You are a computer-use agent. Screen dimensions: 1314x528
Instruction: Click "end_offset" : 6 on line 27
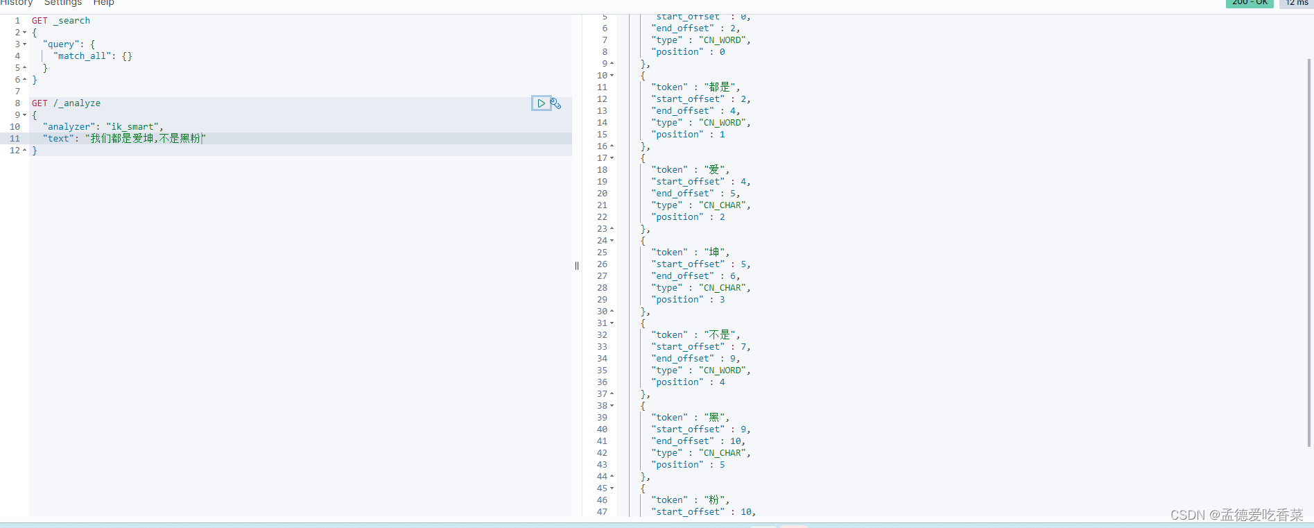point(695,276)
